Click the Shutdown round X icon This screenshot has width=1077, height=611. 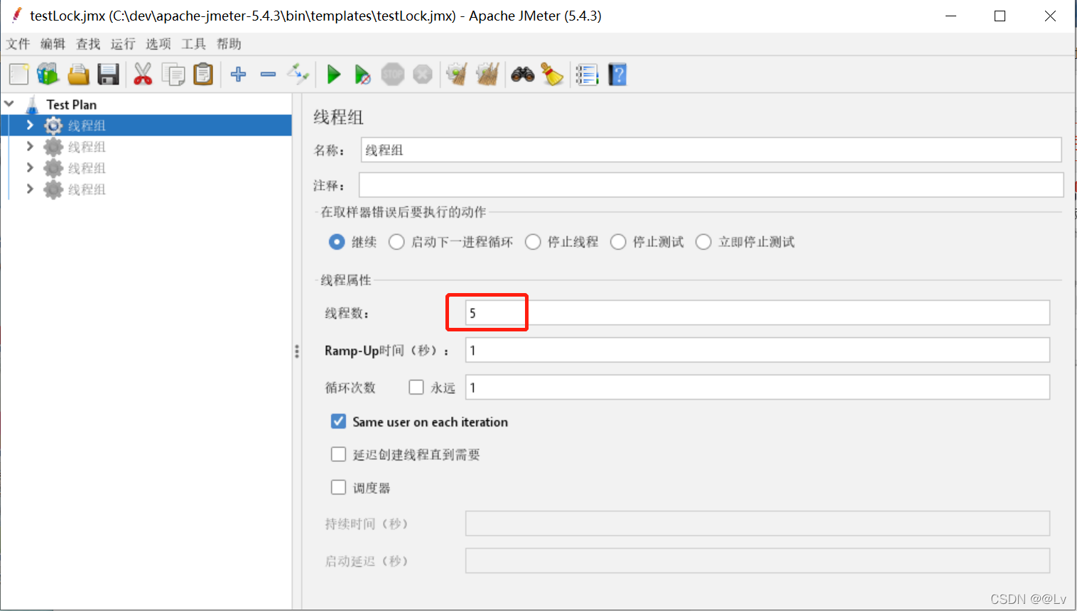[x=423, y=74]
